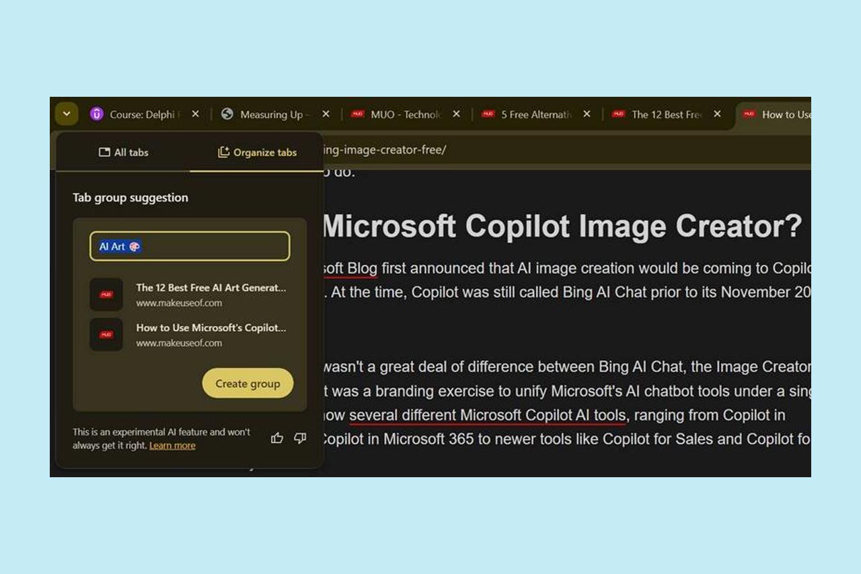Open the Microsoft Blog article link

(350, 269)
